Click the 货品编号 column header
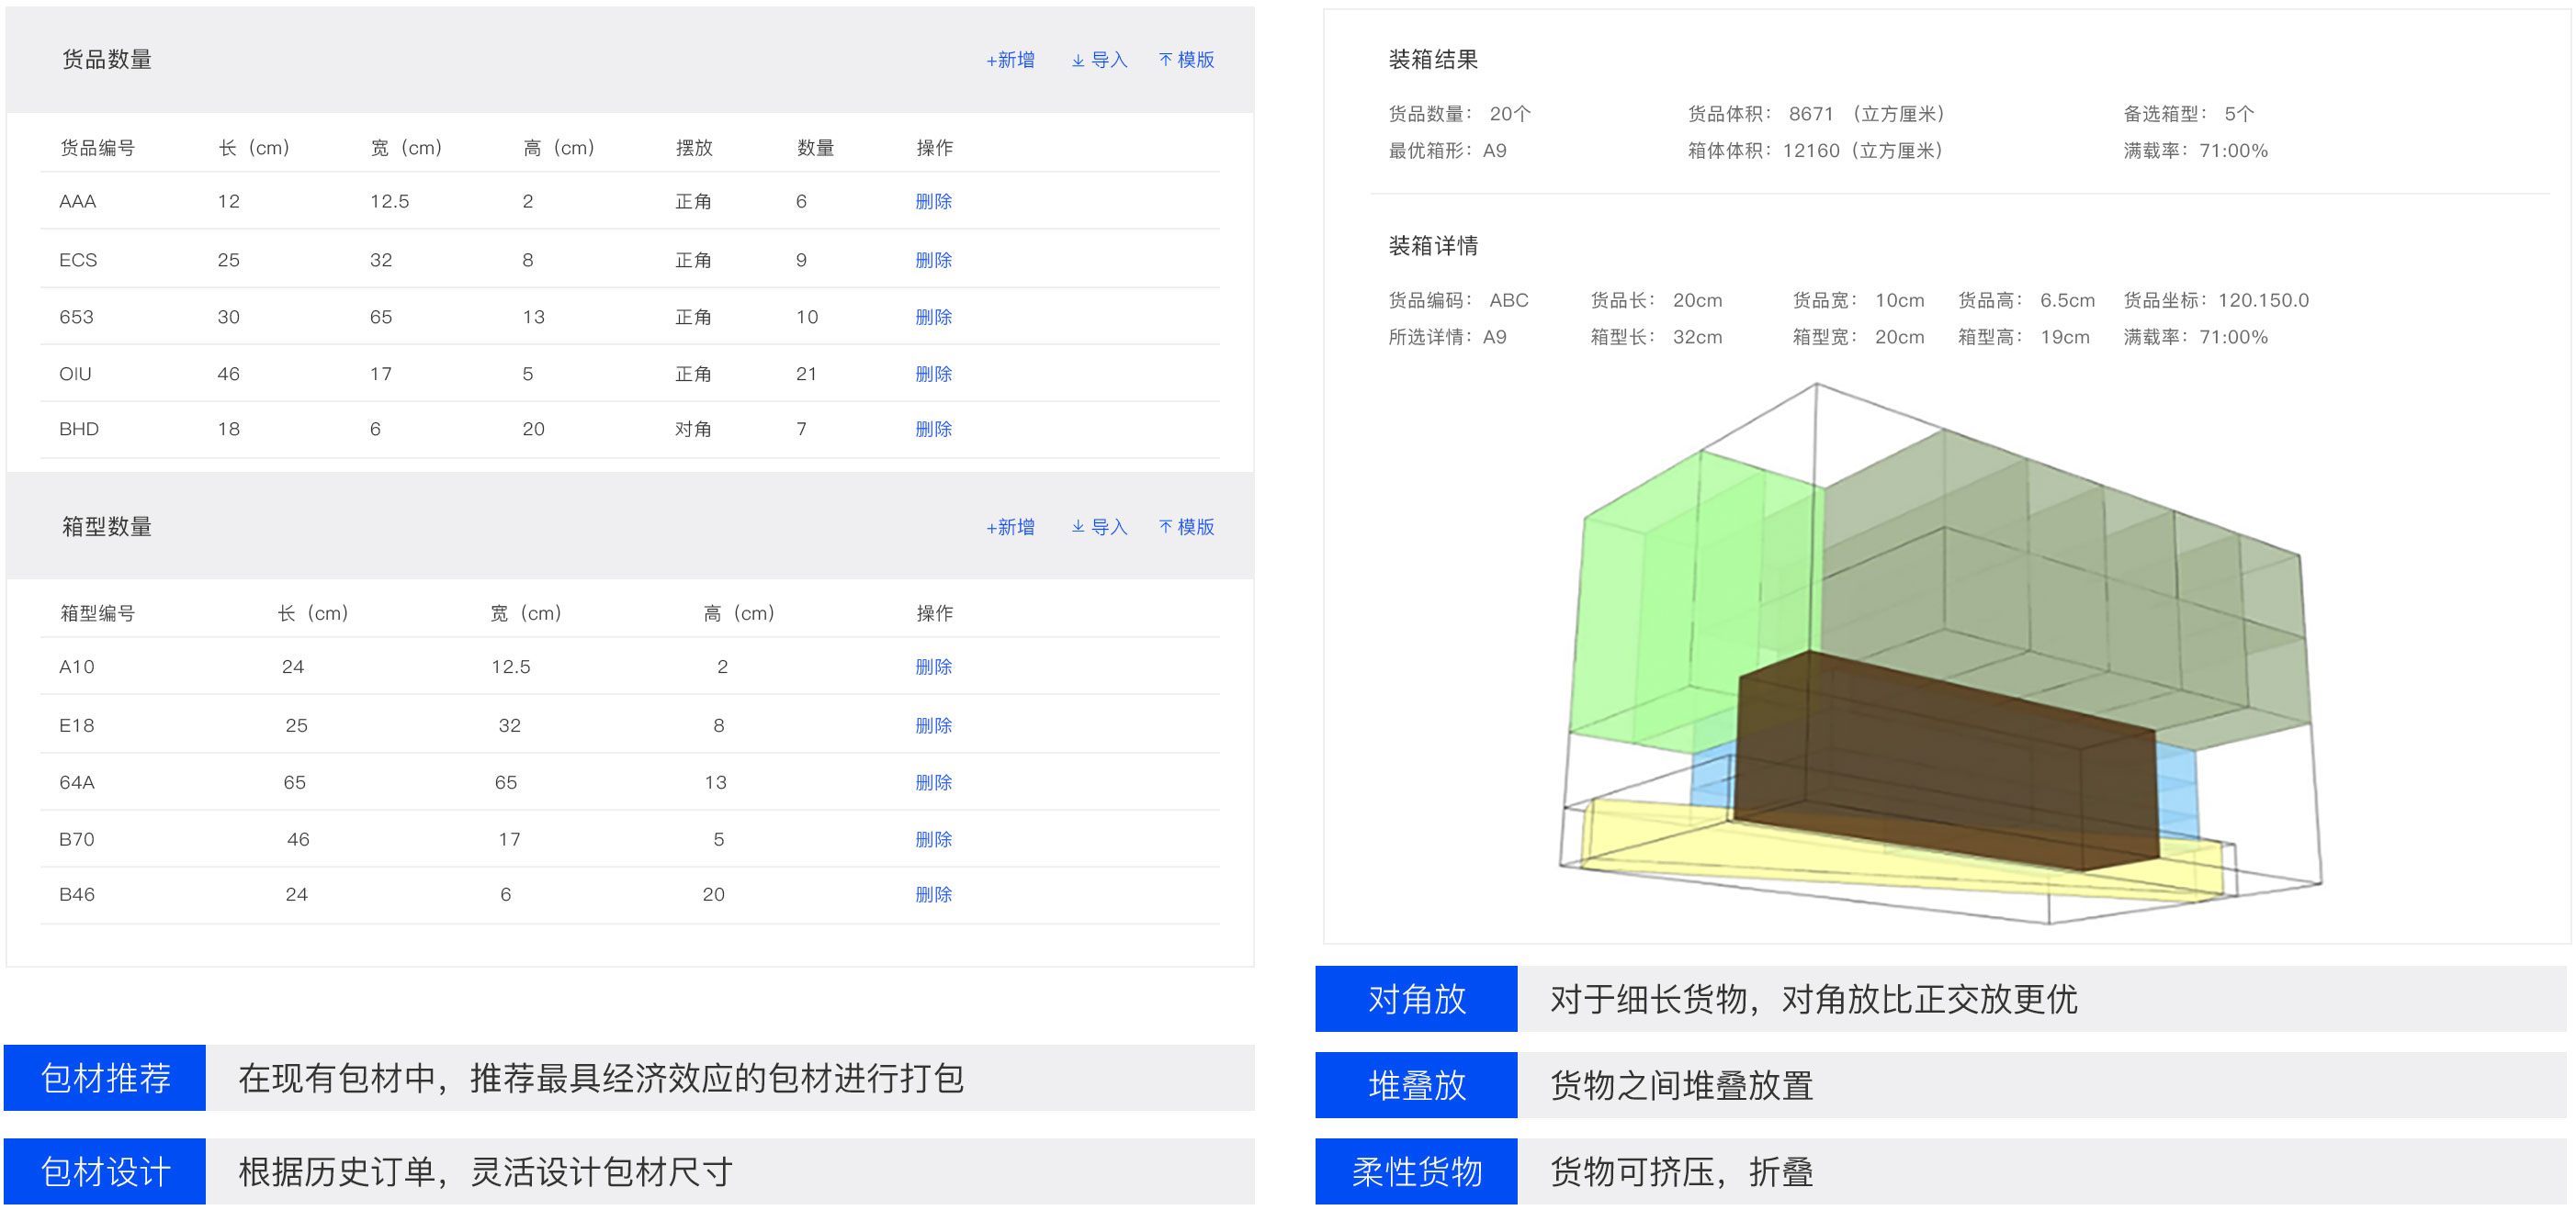Screen dimensions: 2576x1210 [97, 148]
